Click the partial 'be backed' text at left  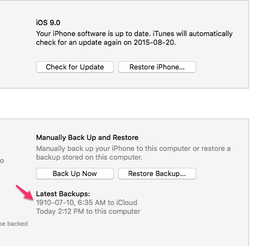[14, 224]
